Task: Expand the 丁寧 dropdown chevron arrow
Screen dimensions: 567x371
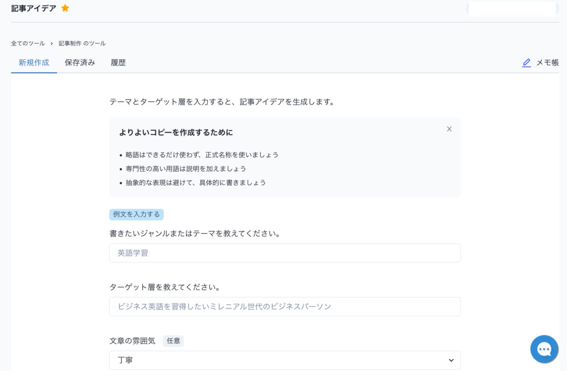Action: [x=451, y=360]
